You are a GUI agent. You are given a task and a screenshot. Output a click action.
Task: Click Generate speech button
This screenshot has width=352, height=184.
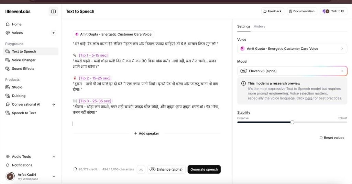tap(204, 169)
